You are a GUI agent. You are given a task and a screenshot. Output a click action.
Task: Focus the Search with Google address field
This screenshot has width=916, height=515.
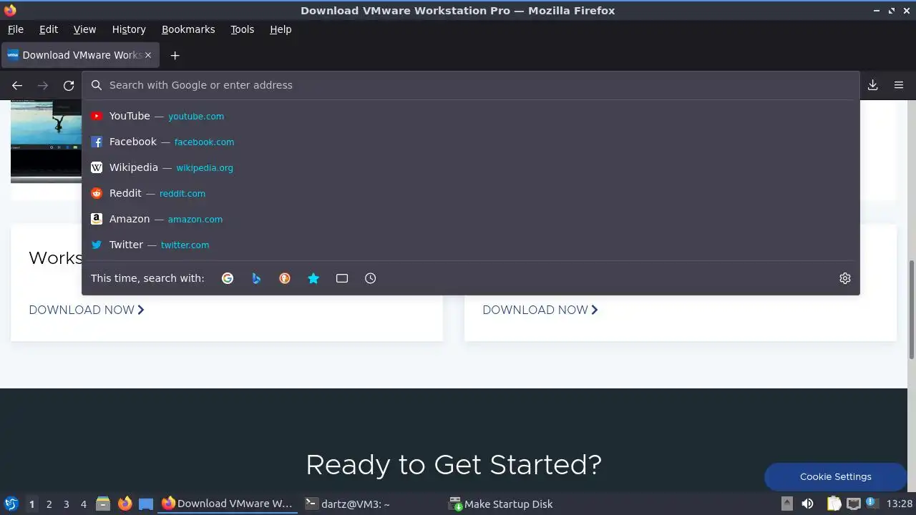[x=471, y=85]
